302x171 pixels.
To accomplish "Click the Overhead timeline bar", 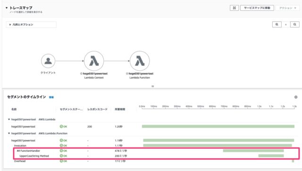I will (293, 161).
